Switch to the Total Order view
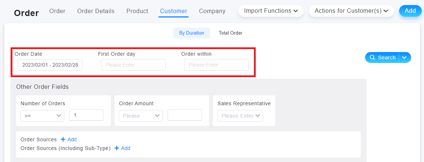Screen dimensions: 424x162 [231, 33]
